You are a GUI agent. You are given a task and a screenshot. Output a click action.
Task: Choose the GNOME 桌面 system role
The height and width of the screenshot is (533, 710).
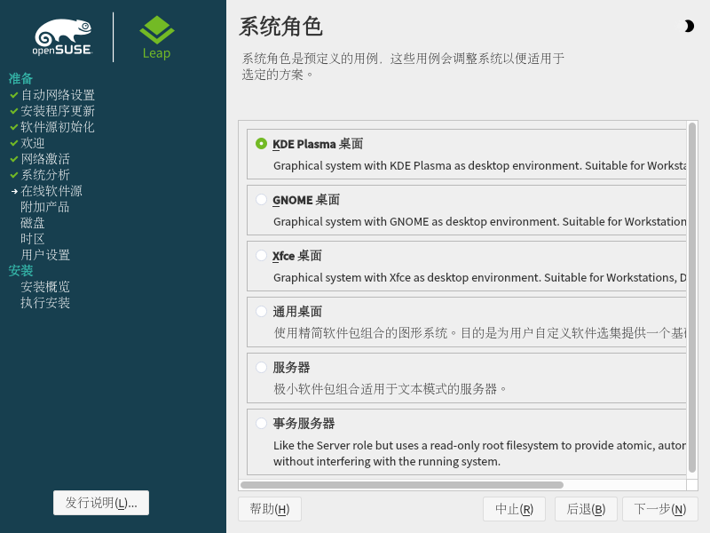(261, 200)
